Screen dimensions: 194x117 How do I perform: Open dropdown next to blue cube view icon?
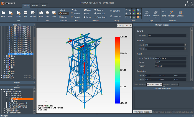141,10
